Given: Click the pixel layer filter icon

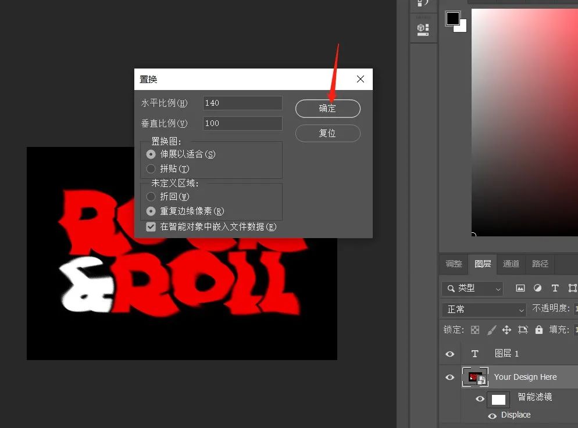Looking at the screenshot, I should tap(520, 288).
